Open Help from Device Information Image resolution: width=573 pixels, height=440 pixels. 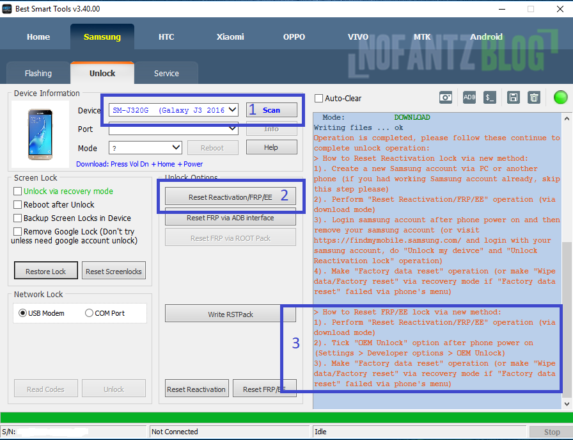[x=271, y=147]
